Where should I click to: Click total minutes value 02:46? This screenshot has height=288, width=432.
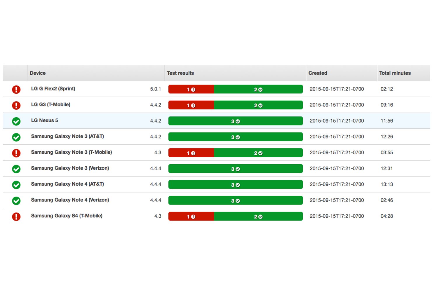coord(387,200)
